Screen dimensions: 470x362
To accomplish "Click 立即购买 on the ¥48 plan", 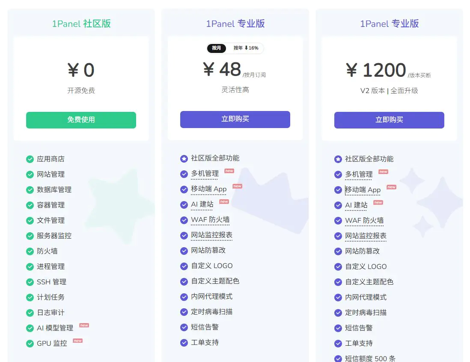I will [x=235, y=120].
